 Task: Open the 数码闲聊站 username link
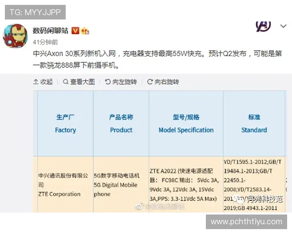pyautogui.click(x=51, y=31)
